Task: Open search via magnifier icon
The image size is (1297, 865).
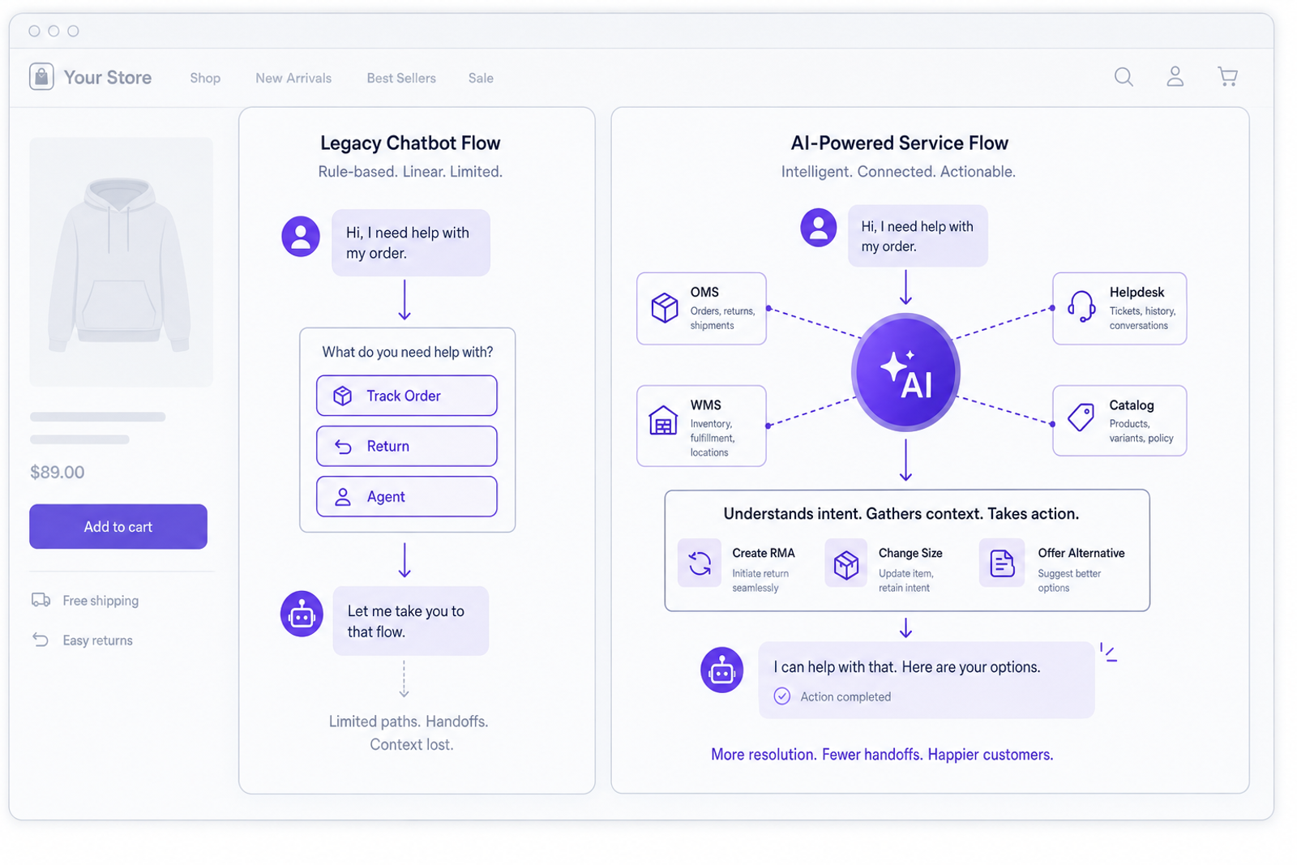Action: pos(1124,77)
